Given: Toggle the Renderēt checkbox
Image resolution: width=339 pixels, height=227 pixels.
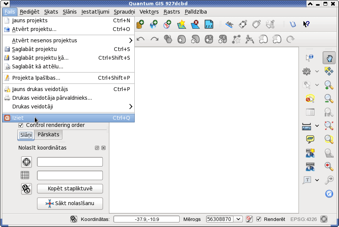Looking at the screenshot, I should [258, 219].
